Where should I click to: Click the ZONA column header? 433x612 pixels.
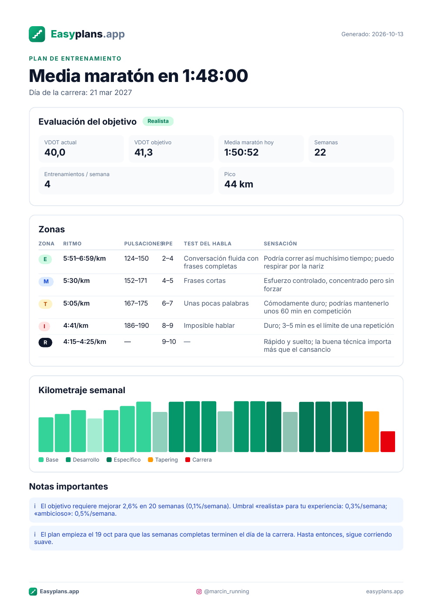pyautogui.click(x=46, y=244)
